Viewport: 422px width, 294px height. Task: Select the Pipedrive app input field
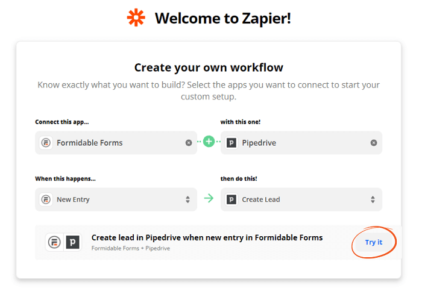point(301,143)
